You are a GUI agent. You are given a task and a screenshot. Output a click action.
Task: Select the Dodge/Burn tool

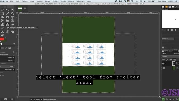click(x=2, y=35)
